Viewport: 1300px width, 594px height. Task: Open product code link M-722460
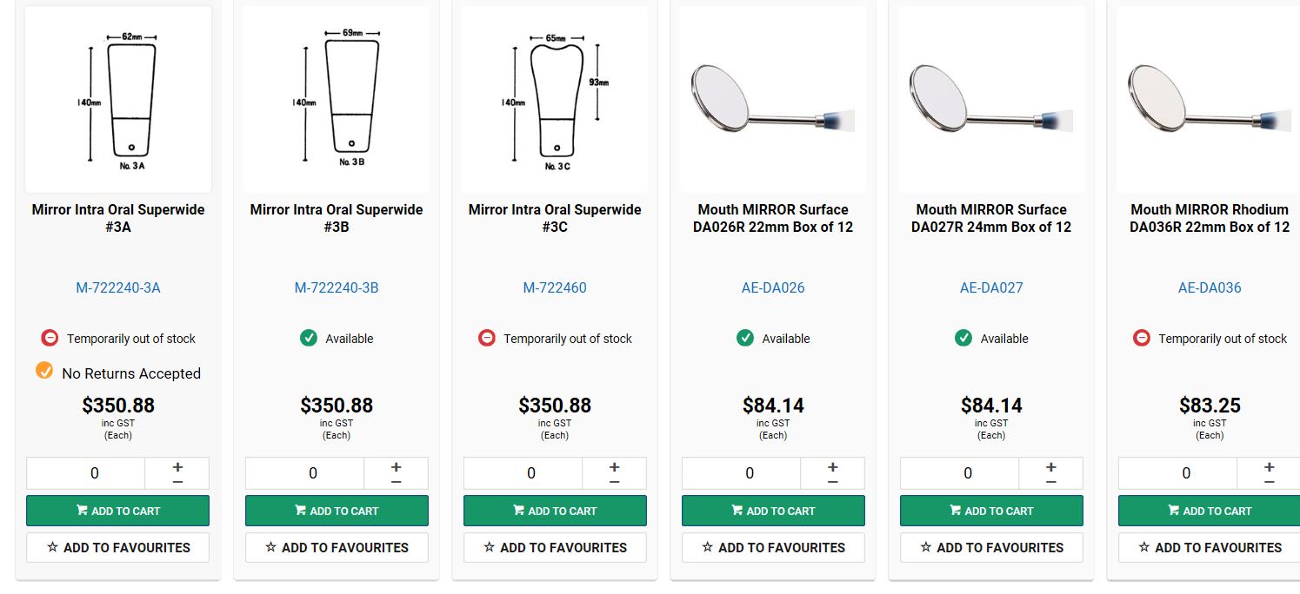[555, 287]
